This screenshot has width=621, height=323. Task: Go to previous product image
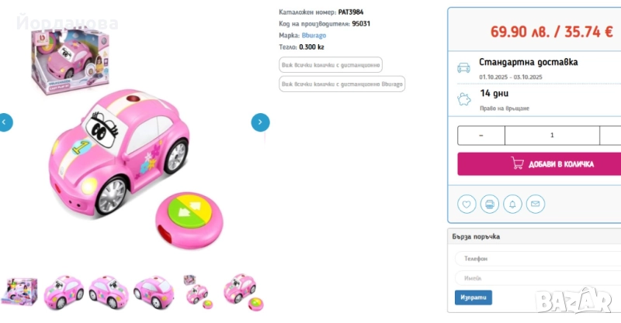coord(5,122)
